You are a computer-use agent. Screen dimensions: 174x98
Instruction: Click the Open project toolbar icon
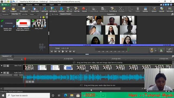pyautogui.click(x=4, y=9)
